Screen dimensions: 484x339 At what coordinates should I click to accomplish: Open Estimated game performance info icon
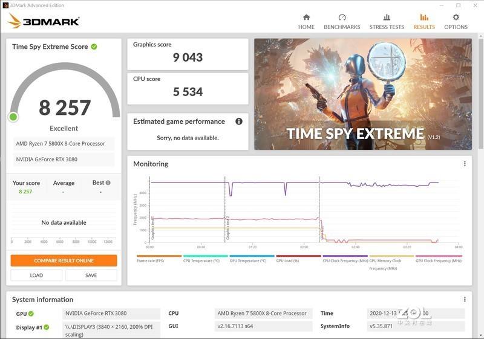click(239, 121)
